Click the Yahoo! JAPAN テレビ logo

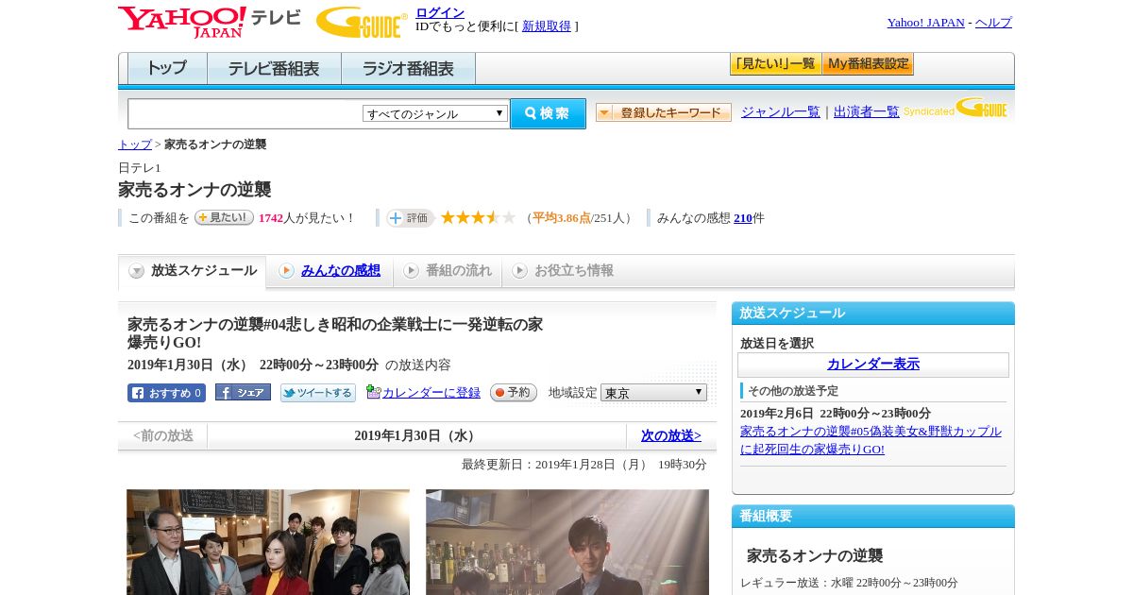click(210, 21)
